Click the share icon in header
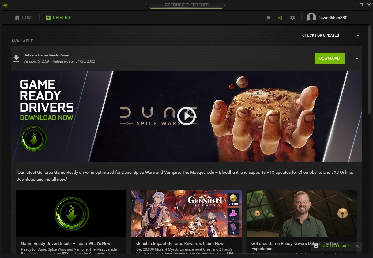 (280, 18)
